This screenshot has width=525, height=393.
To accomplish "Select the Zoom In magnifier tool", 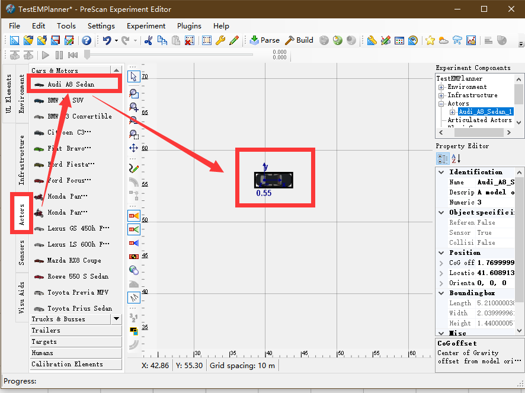I will 133,107.
